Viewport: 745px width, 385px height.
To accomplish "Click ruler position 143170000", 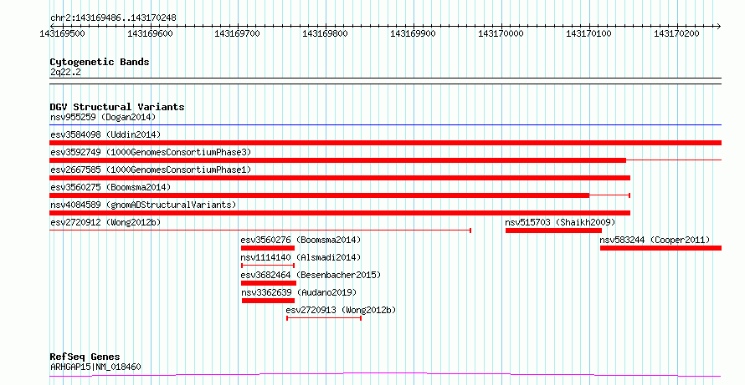I will point(501,33).
